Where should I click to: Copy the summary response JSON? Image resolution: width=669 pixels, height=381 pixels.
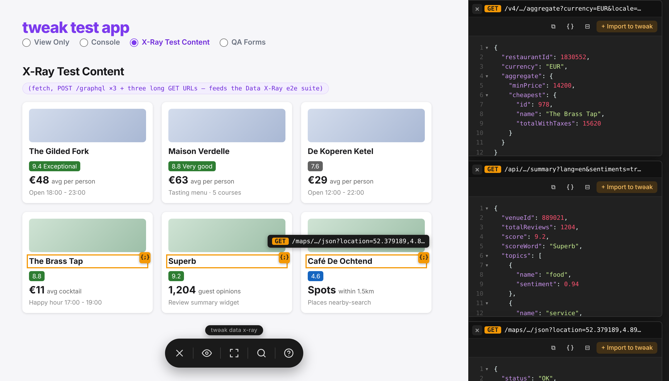tap(553, 187)
